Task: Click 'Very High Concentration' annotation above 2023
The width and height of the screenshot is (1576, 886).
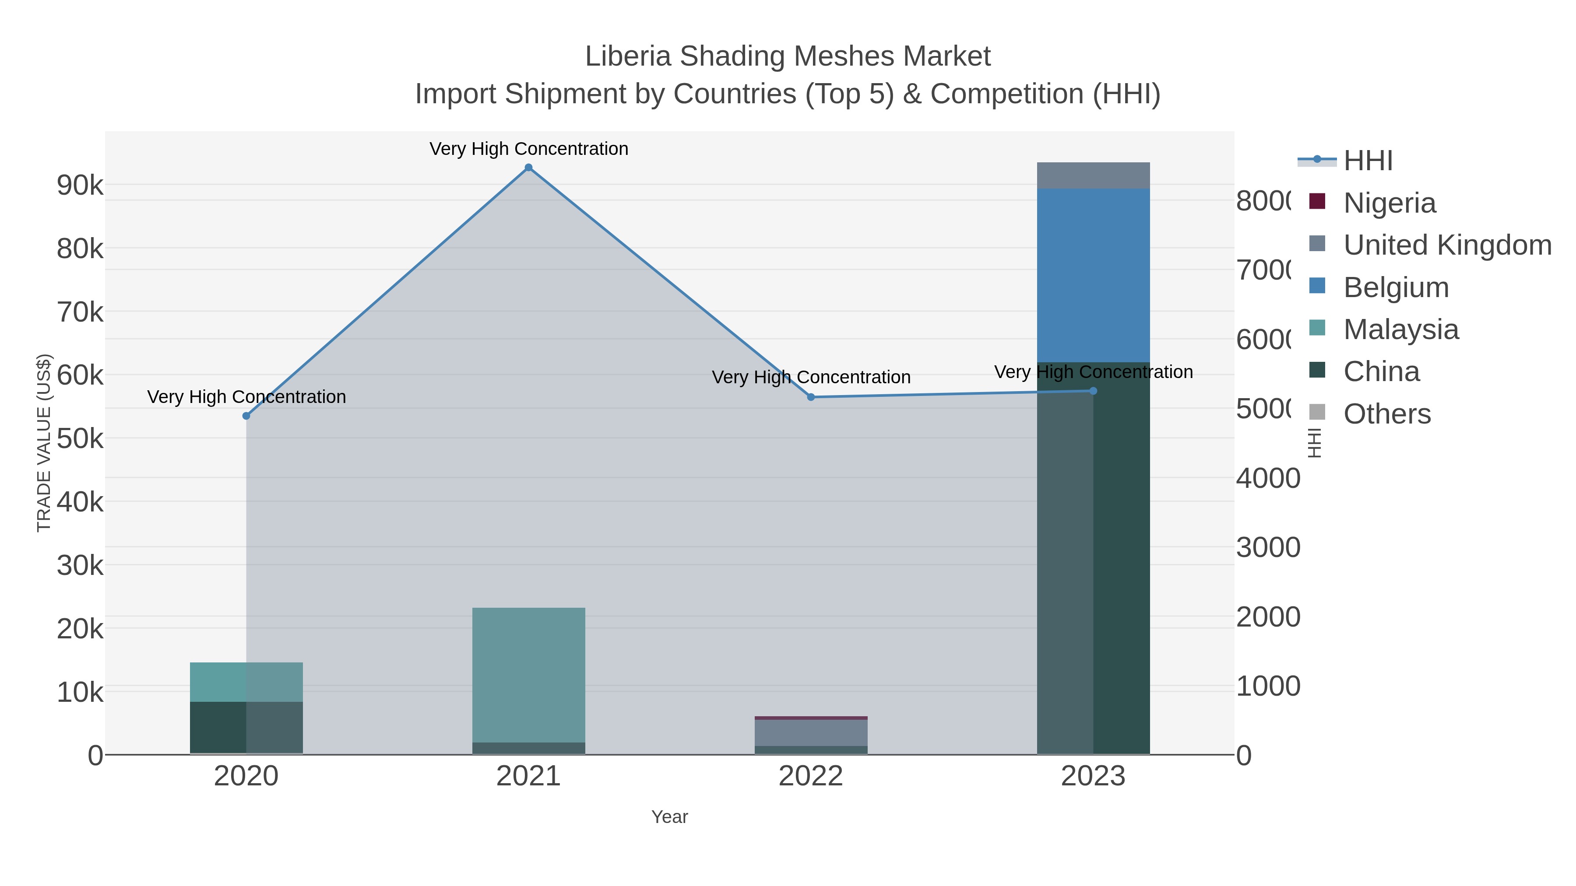Action: click(1093, 372)
